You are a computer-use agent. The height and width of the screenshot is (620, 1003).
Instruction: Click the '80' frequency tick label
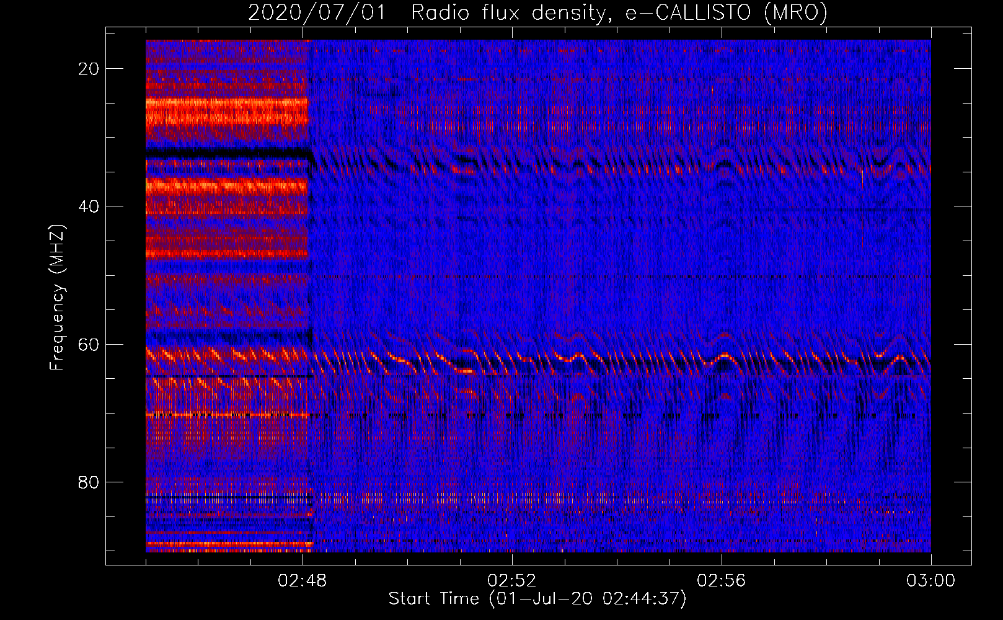[x=89, y=482]
